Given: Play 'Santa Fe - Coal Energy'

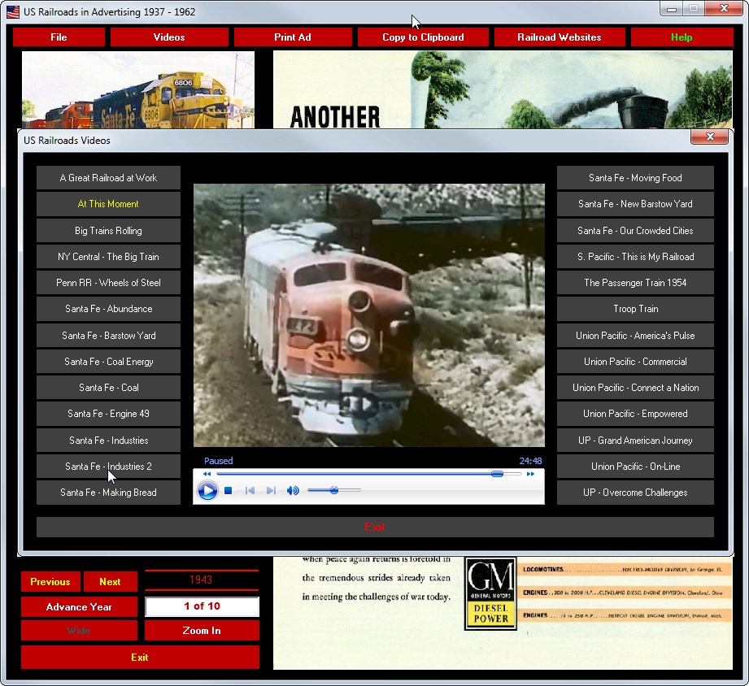Looking at the screenshot, I should [108, 362].
